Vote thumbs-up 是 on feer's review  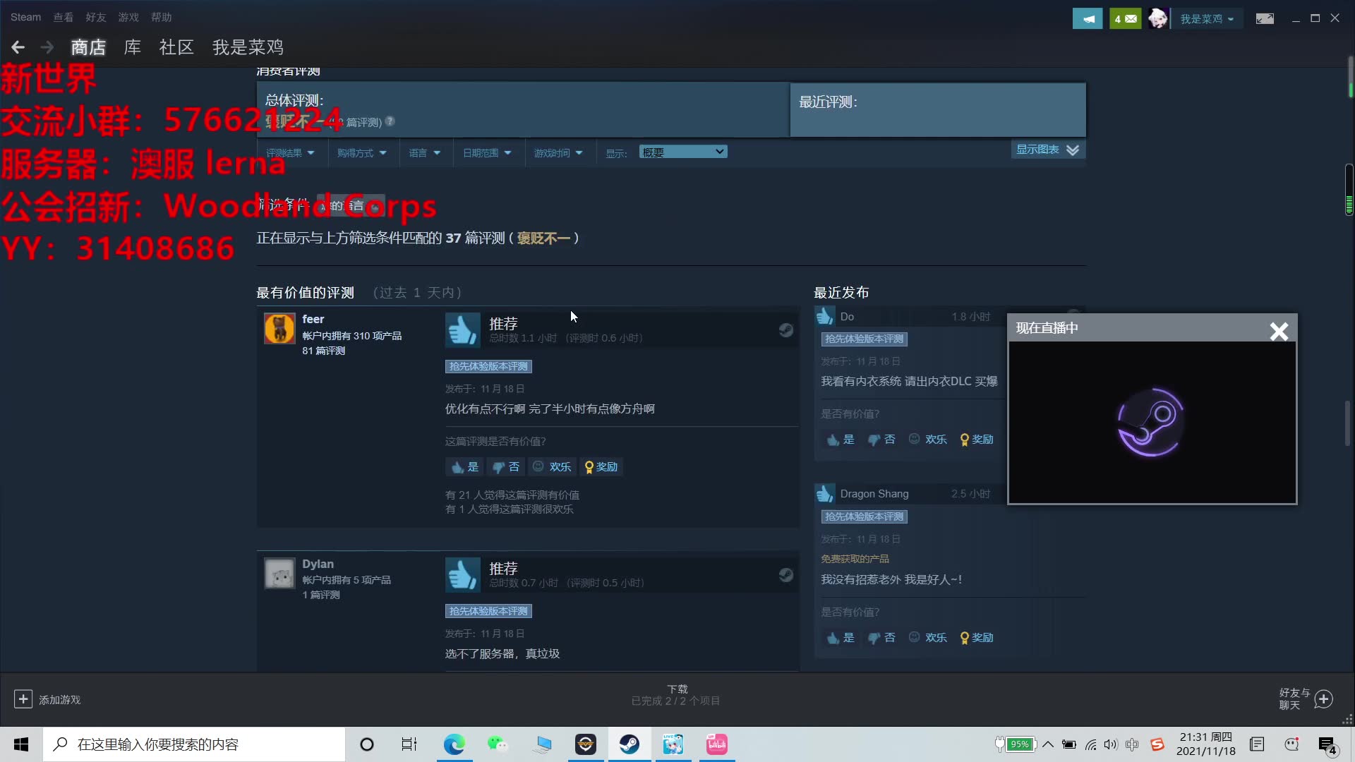point(465,467)
